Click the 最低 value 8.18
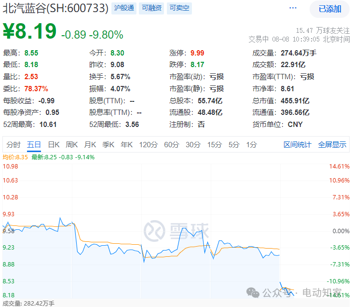Image resolution: width=353 pixels, height=307 pixels. coord(31,65)
